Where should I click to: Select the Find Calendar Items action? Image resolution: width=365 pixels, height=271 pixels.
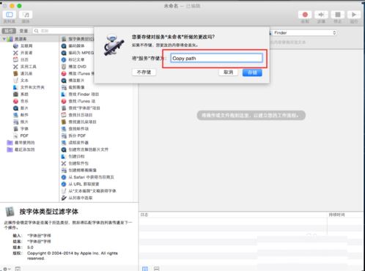81,115
